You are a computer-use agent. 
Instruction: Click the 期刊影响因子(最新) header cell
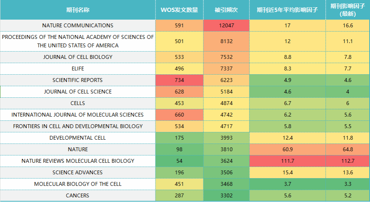coord(348,10)
